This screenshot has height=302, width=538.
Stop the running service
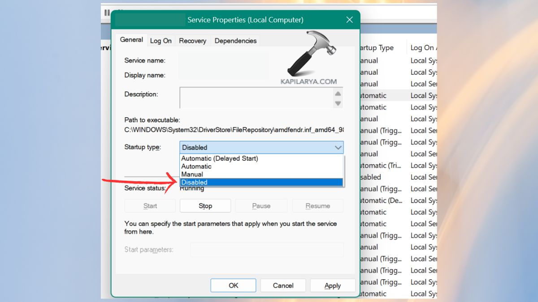[205, 205]
